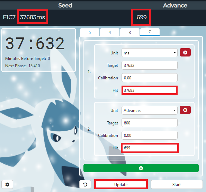Remove the Advances phase with red X

[185, 110]
